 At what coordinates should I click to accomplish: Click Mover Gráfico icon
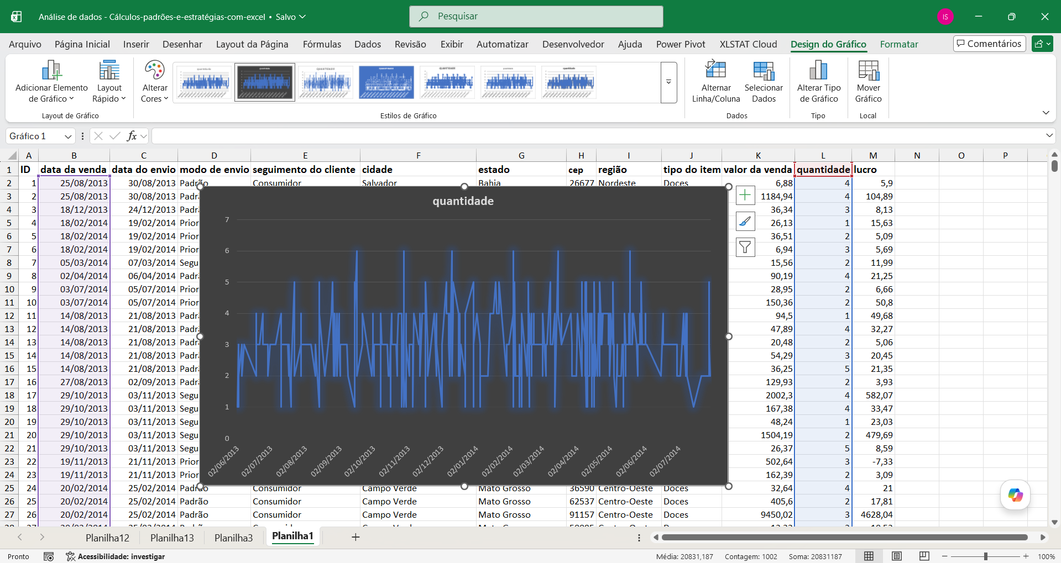[869, 70]
